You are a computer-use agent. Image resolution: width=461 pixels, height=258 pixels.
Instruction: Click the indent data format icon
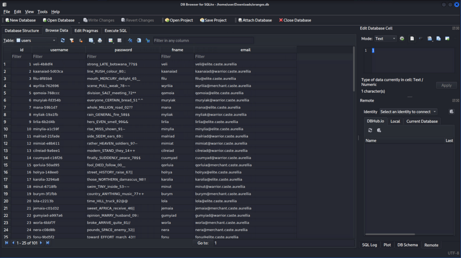click(421, 38)
